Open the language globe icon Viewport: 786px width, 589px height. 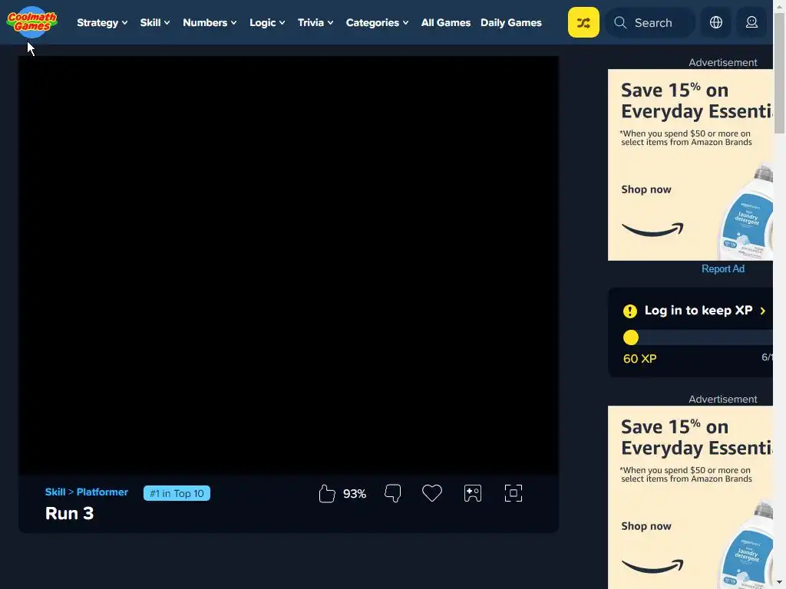coord(716,22)
